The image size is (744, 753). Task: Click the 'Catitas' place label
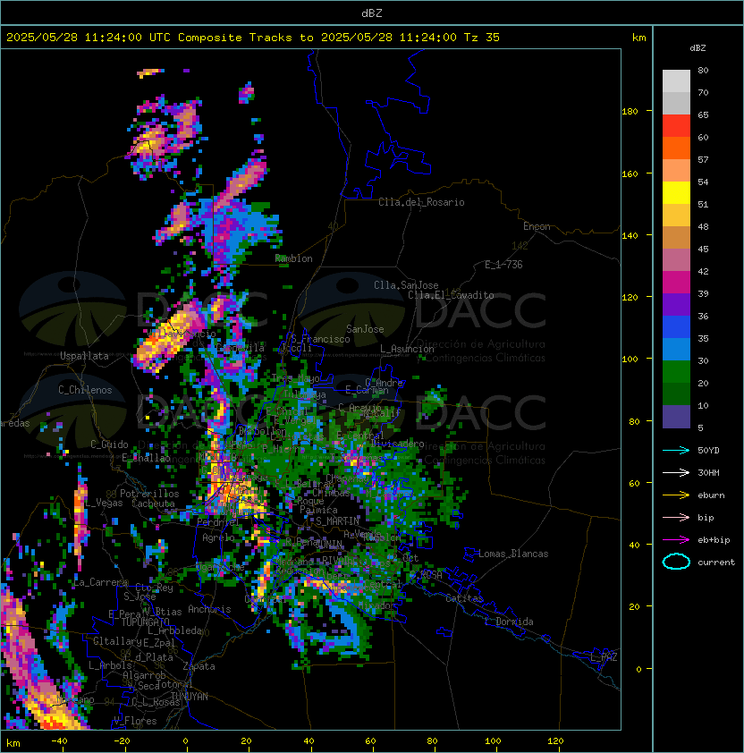point(464,598)
